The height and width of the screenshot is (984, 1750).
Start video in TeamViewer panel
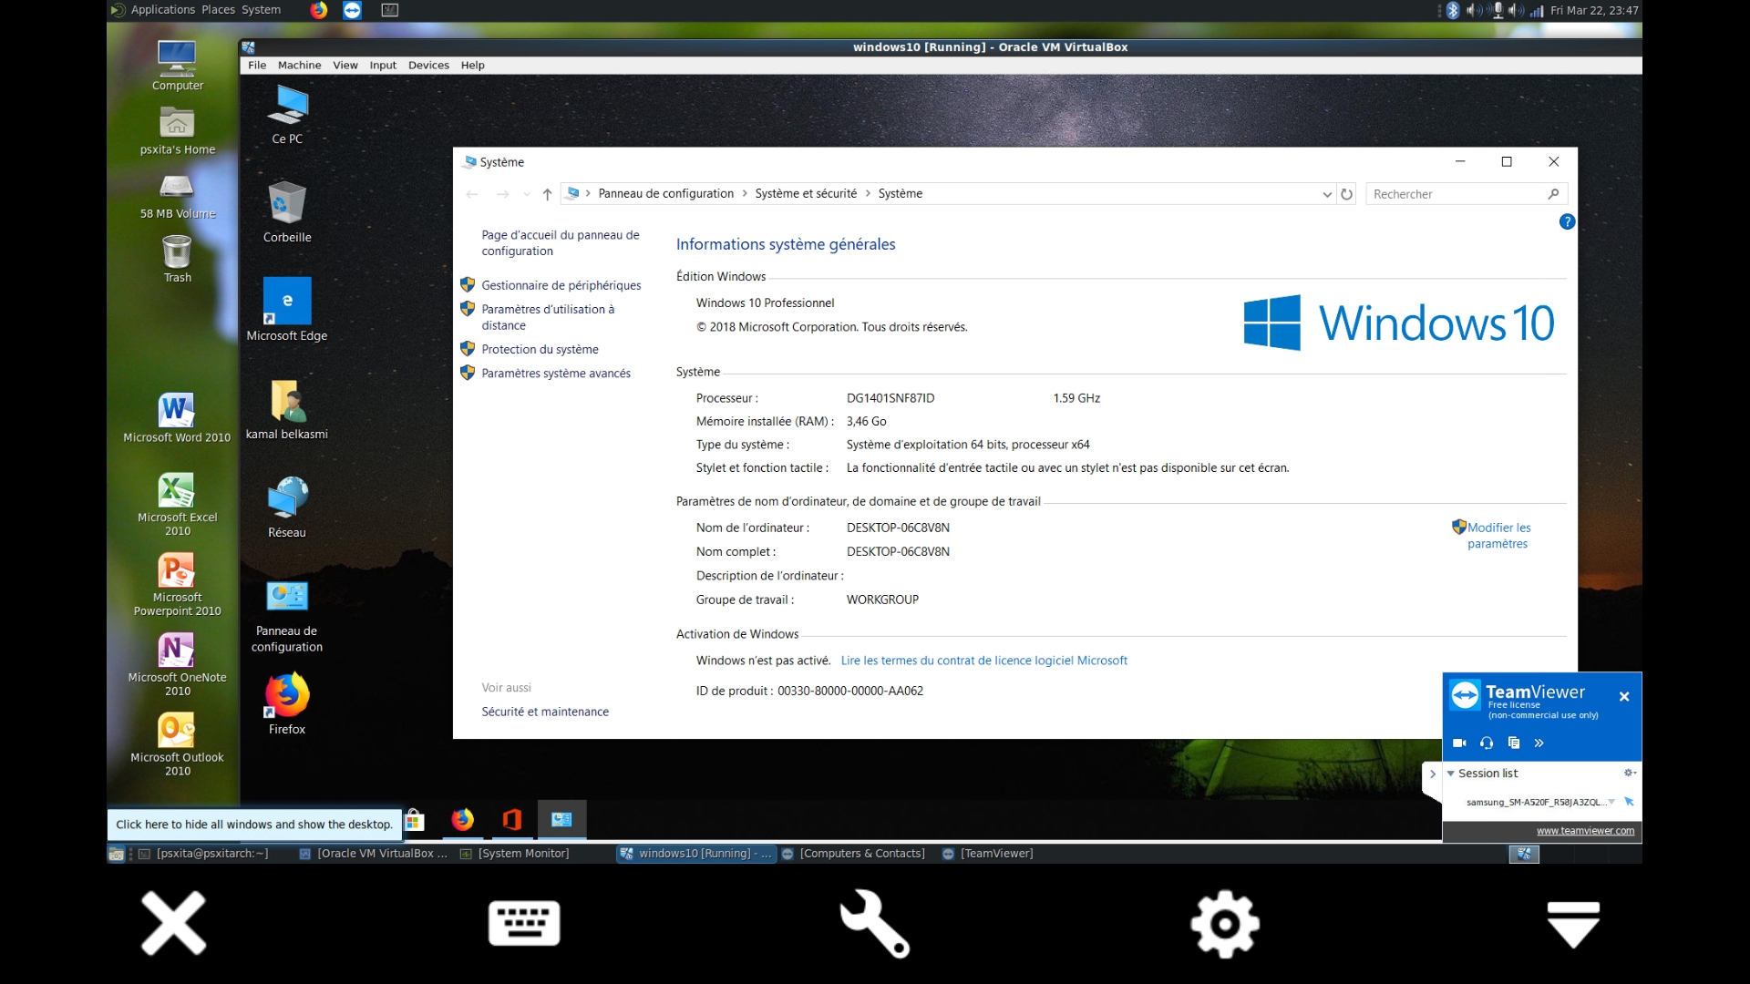tap(1459, 743)
